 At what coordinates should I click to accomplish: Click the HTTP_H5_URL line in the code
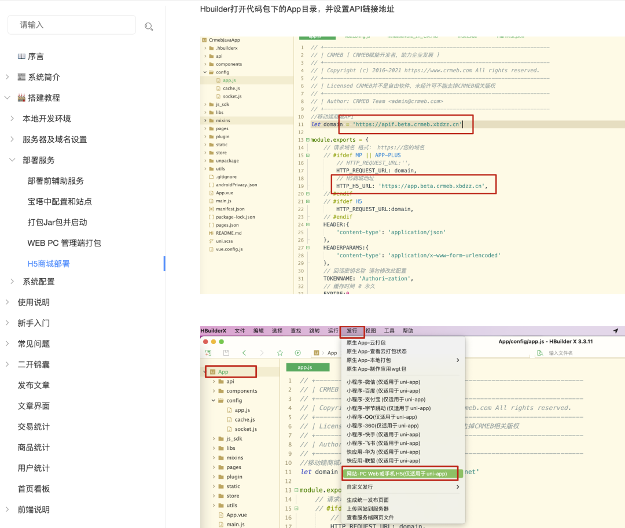point(411,186)
